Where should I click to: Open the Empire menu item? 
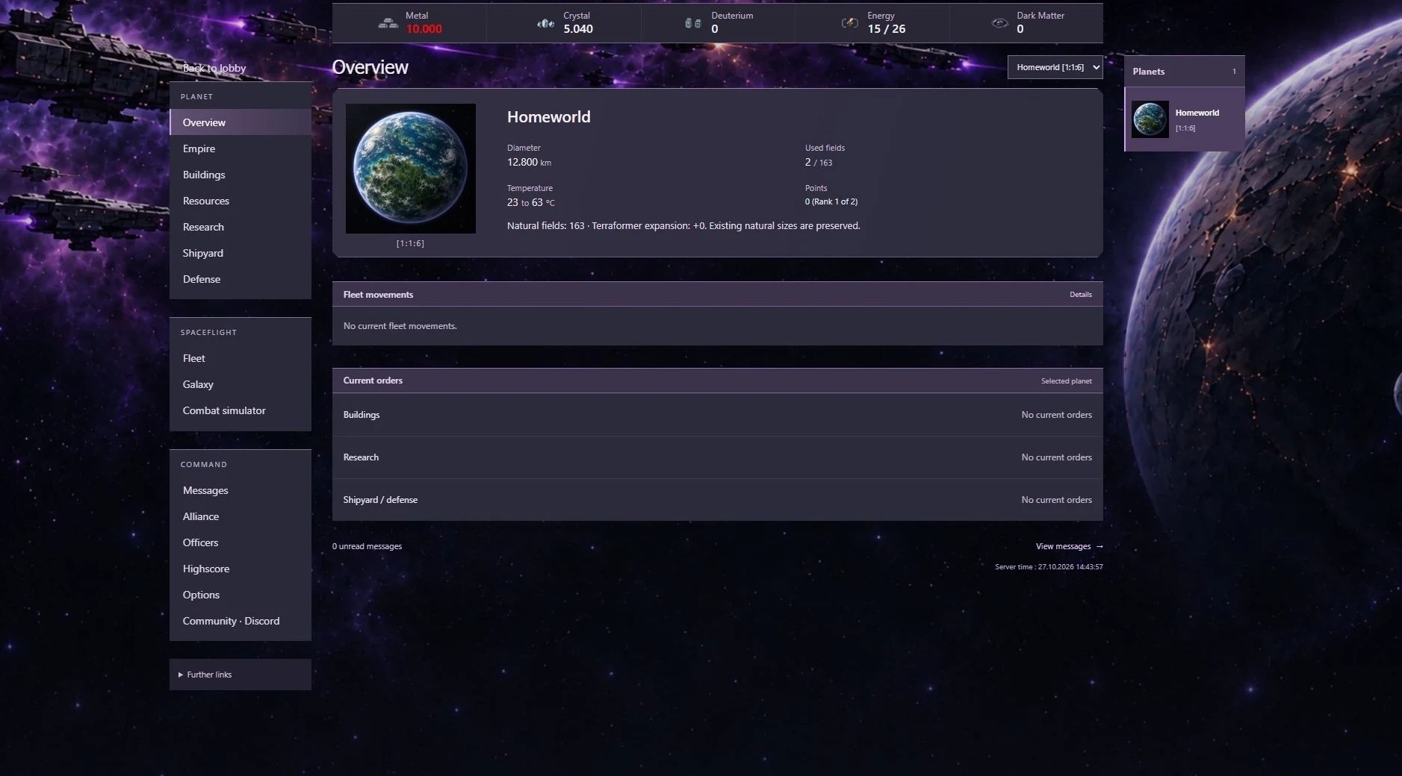click(241, 148)
